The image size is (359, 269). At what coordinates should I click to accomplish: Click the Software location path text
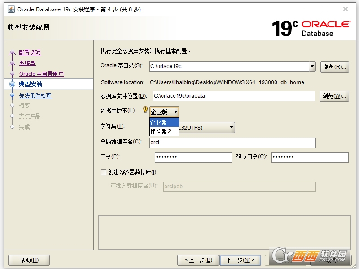pyautogui.click(x=227, y=82)
